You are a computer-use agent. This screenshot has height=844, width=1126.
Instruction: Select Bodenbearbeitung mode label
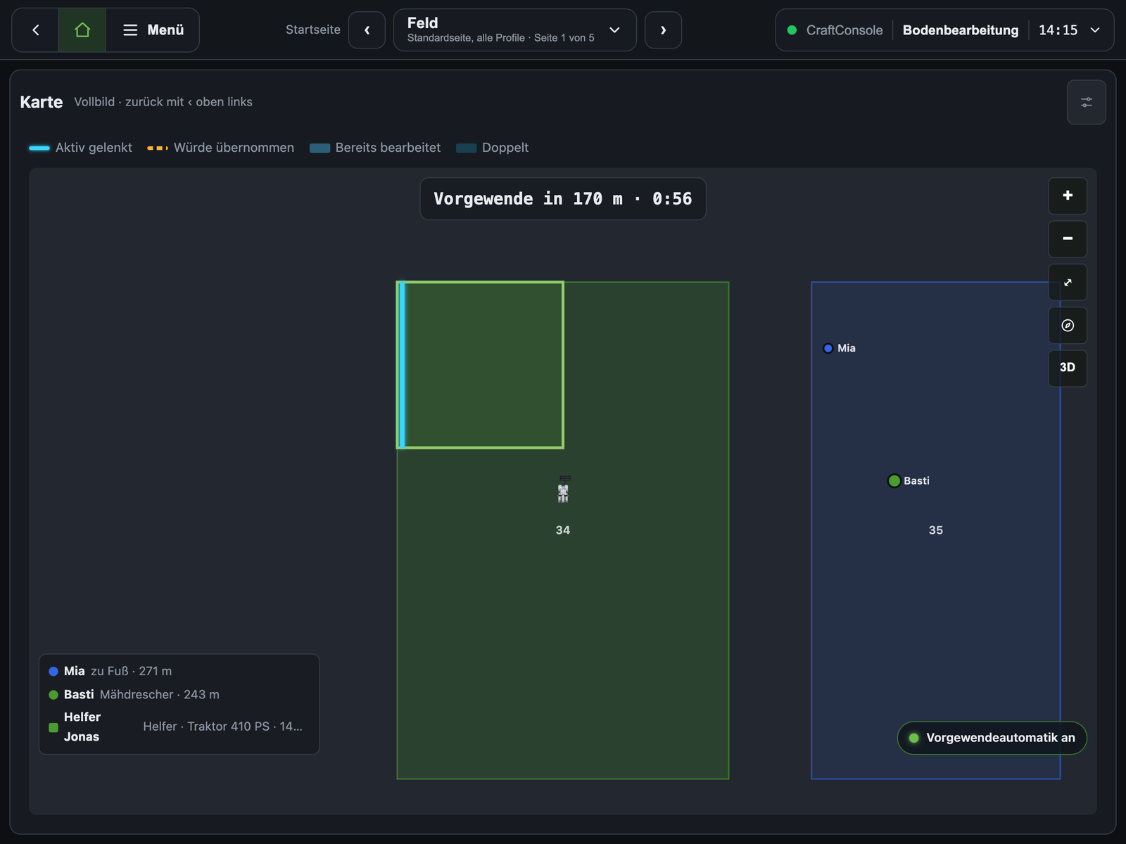pos(961,30)
